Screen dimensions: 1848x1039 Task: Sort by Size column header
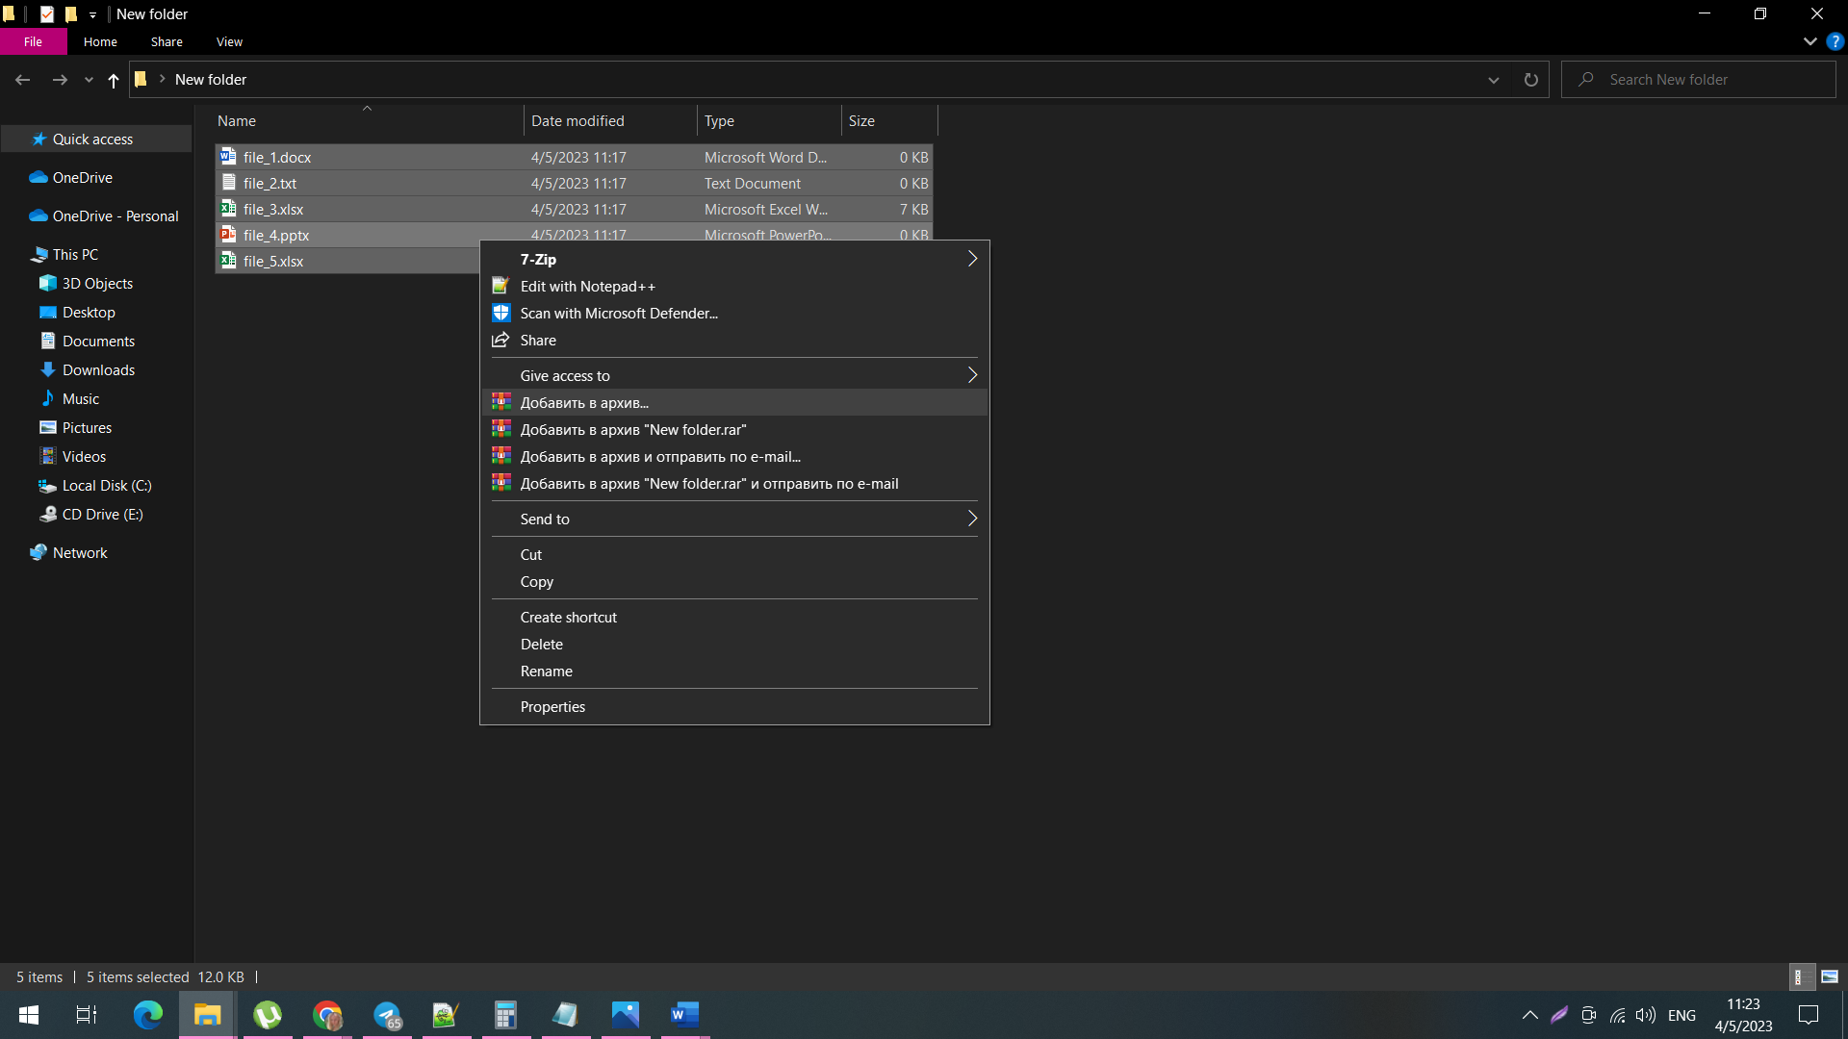tap(889, 120)
